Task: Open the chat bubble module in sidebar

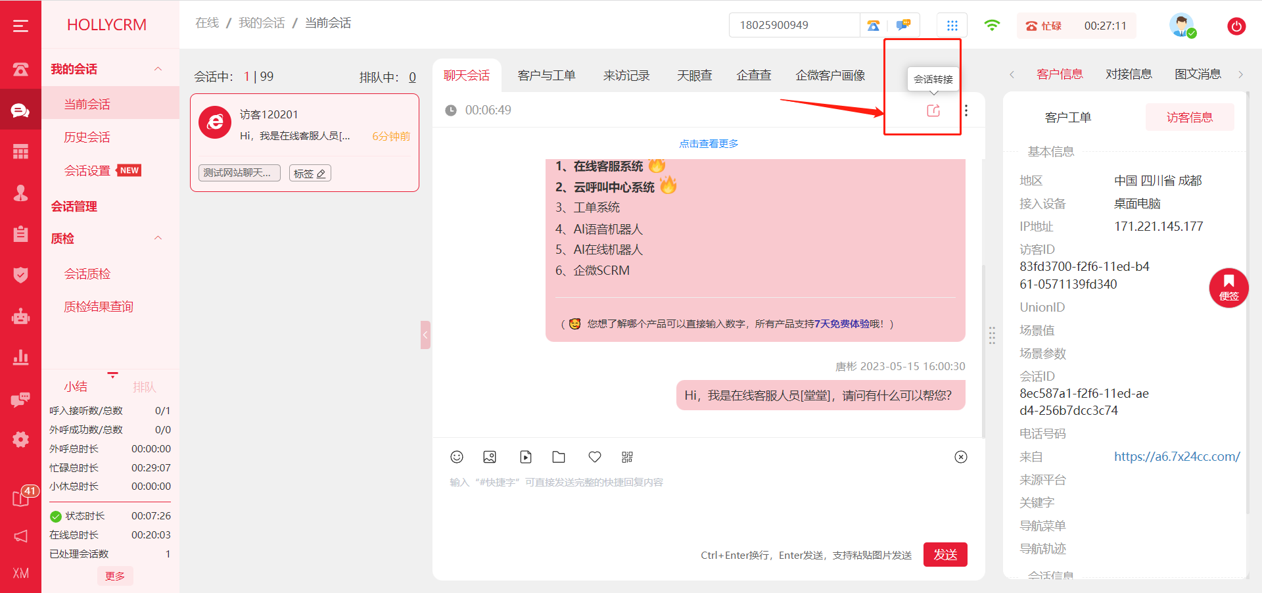Action: pyautogui.click(x=20, y=110)
